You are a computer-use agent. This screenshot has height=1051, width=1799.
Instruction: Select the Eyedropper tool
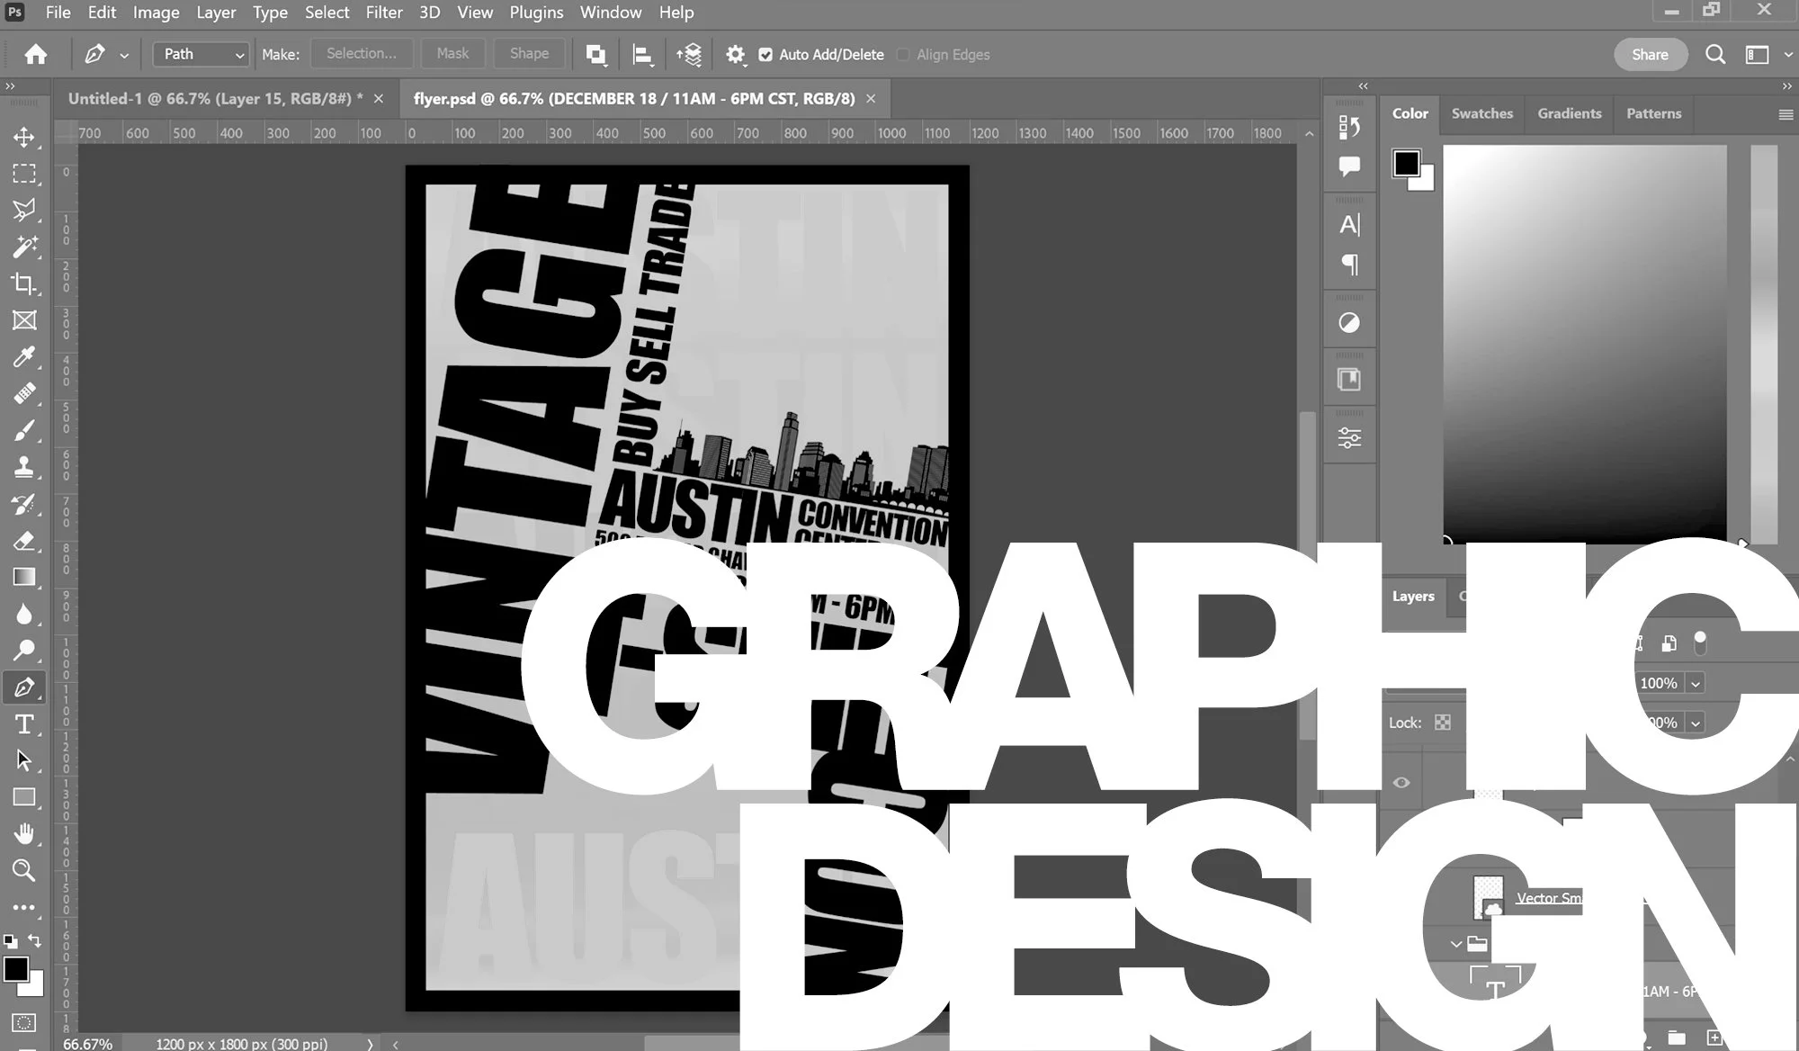[24, 357]
